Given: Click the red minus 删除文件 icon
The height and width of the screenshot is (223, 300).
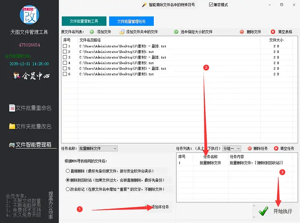Looking at the screenshot, I should tap(242, 32).
